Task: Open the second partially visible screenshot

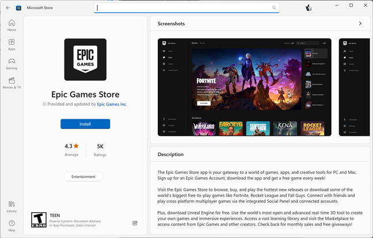Action: click(355, 87)
